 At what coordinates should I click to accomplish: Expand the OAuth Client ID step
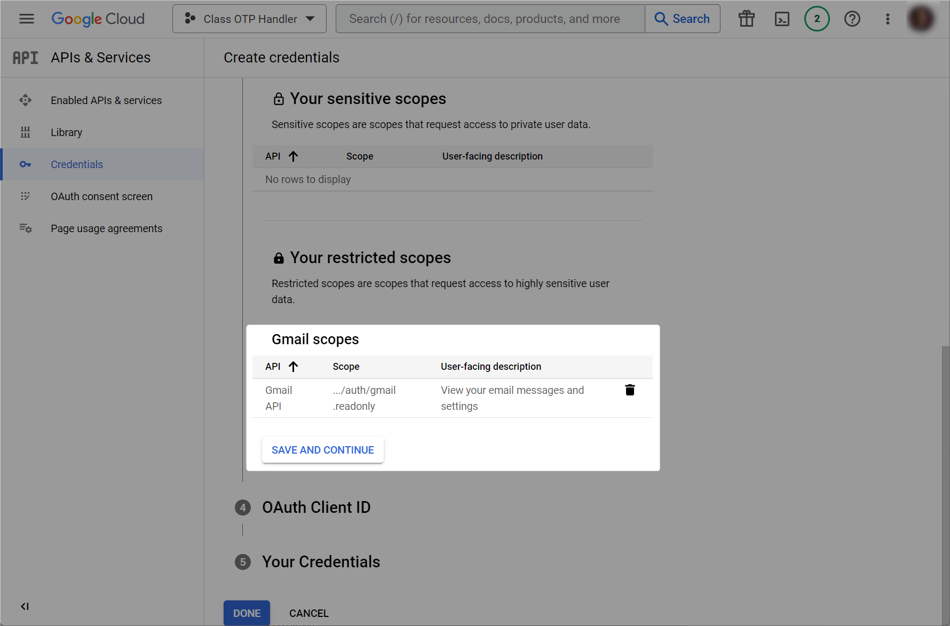tap(316, 508)
